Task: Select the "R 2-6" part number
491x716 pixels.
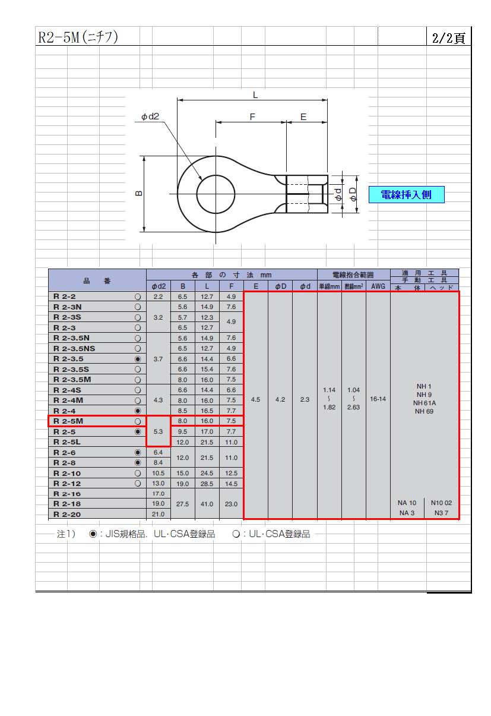Action: (64, 452)
